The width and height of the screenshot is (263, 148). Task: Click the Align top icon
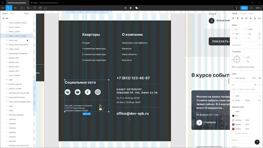pos(246,18)
